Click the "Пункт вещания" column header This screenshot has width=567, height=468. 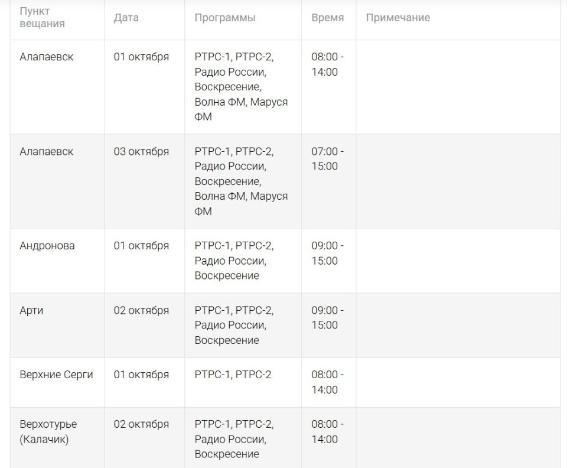click(x=43, y=18)
